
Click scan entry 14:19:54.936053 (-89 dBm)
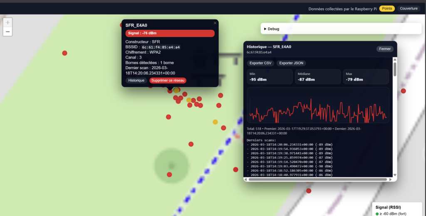pyautogui.click(x=290, y=149)
